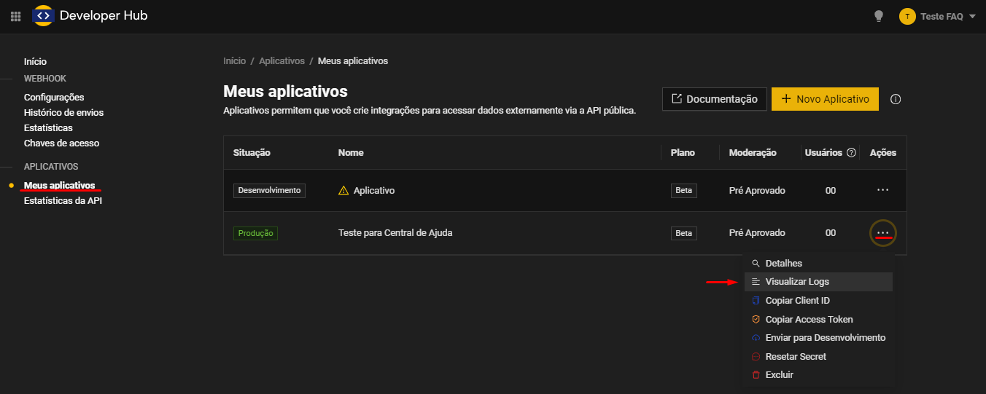The height and width of the screenshot is (394, 986).
Task: Click Aplicativos in the breadcrumb
Action: [x=282, y=61]
